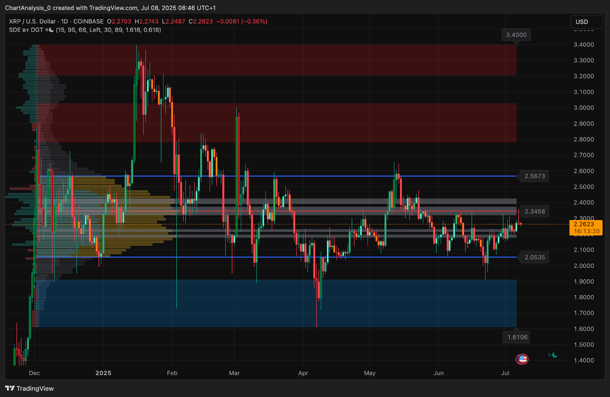Click the 2.9000 tick on the price axis
The image size is (610, 397).
point(584,123)
